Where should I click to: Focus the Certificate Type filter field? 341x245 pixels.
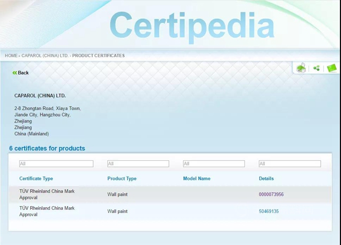pos(56,164)
